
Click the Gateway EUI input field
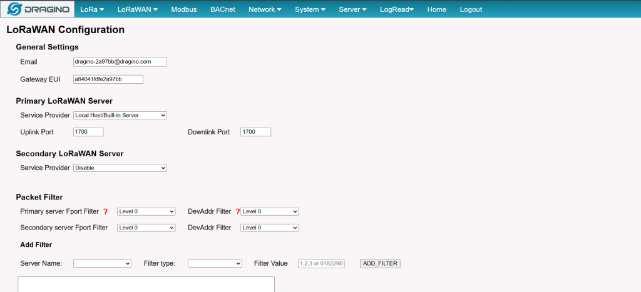[x=108, y=79]
